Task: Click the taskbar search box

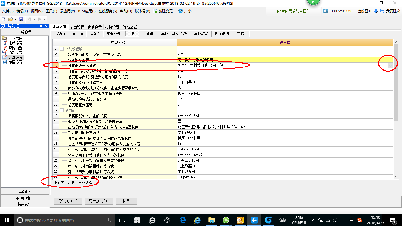Action: point(65,220)
